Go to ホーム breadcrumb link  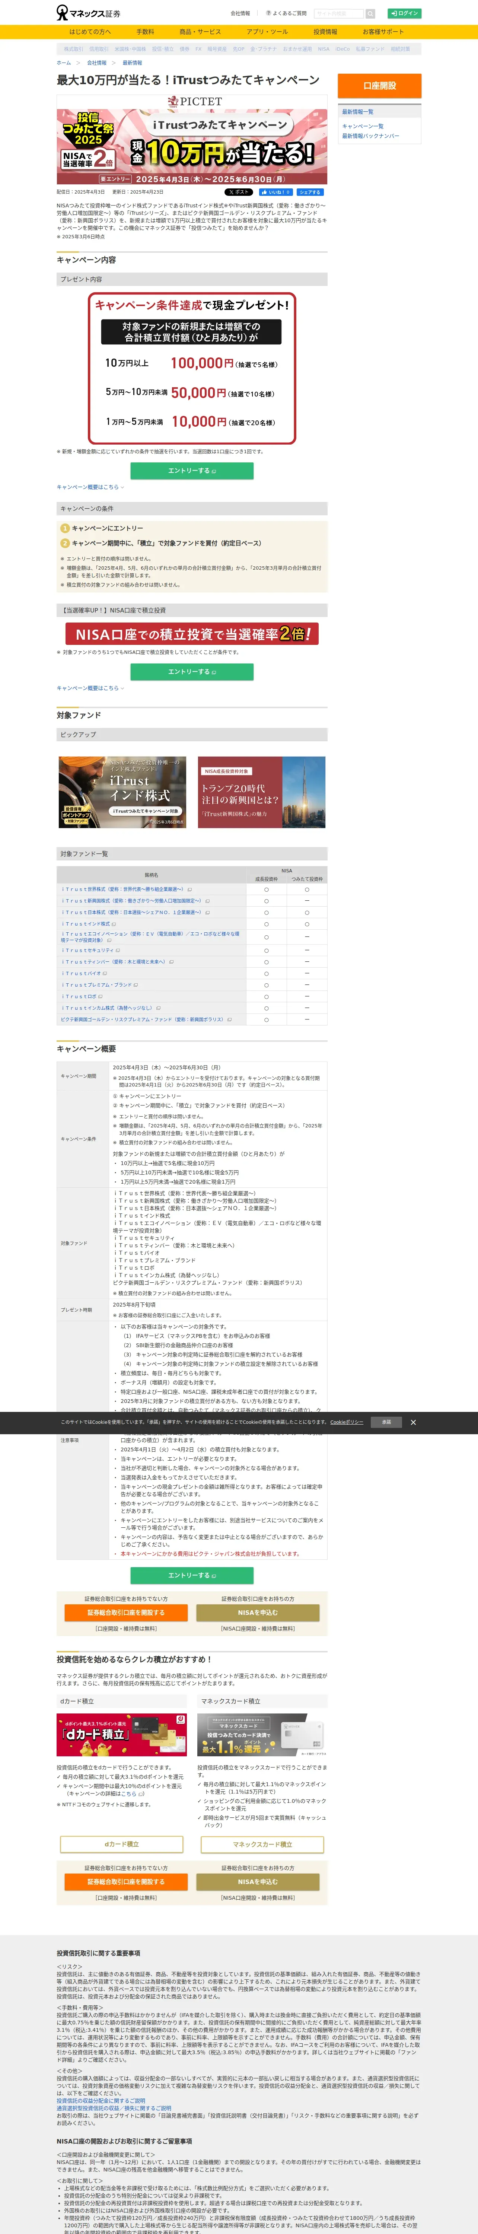[x=64, y=63]
